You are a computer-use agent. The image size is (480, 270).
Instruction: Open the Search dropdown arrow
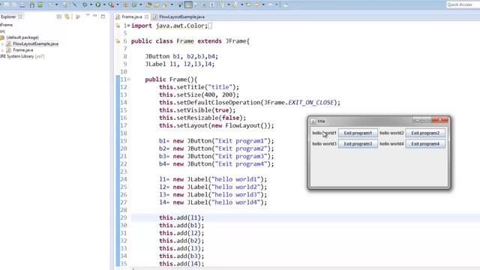(x=172, y=4)
